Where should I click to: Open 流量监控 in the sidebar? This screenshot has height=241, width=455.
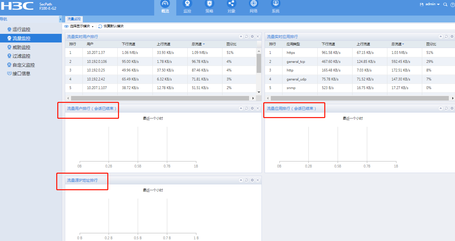click(21, 38)
